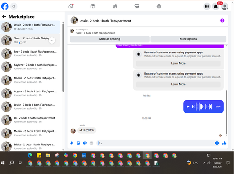234x174 pixels.
Task: Choose a sticker icon
Action: click(x=85, y=143)
